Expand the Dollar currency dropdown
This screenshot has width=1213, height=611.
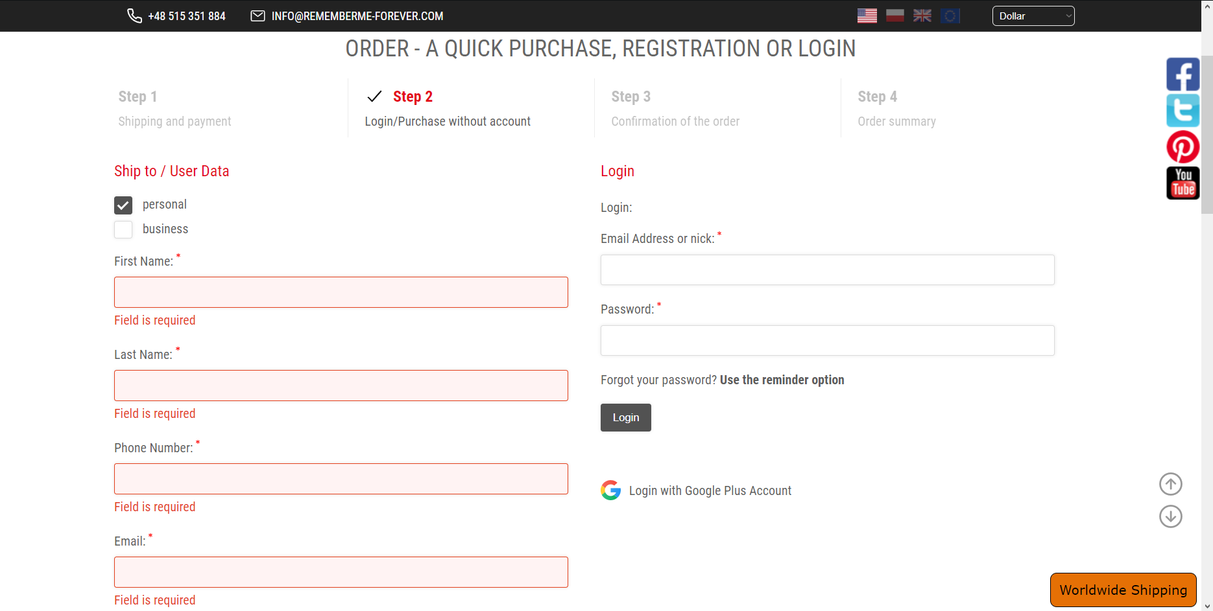[1033, 16]
